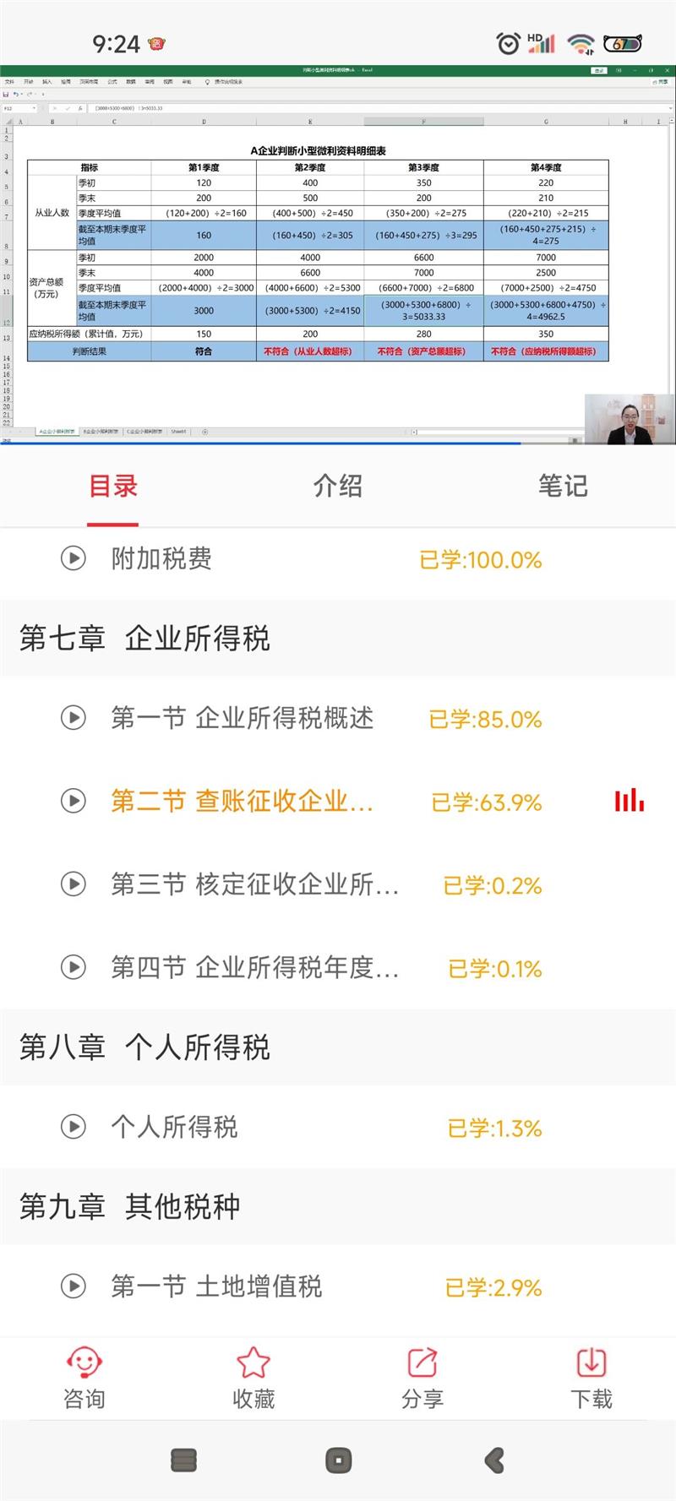This screenshot has height=1501, width=676.
Task: Tap play icon beside 个人所得税 lesson
Action: click(74, 1127)
